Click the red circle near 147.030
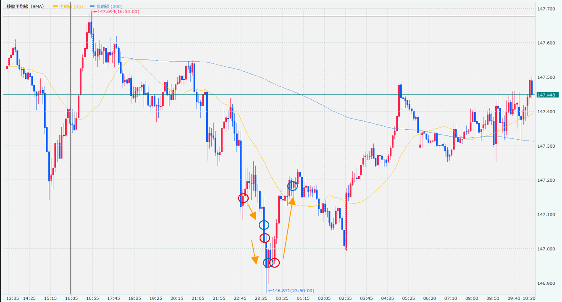The image size is (562, 302). tap(265, 238)
